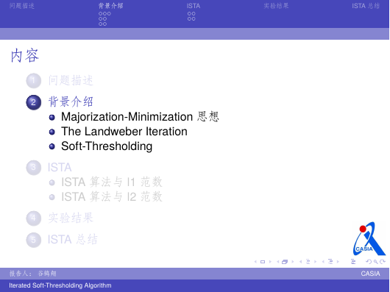Click the appendix/presentation outline icon

coord(353,261)
